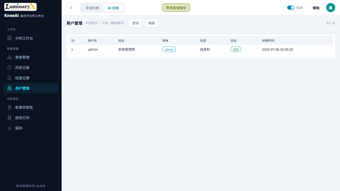Click 保存 in the sidebar
The width and height of the screenshot is (340, 191).
click(x=31, y=128)
